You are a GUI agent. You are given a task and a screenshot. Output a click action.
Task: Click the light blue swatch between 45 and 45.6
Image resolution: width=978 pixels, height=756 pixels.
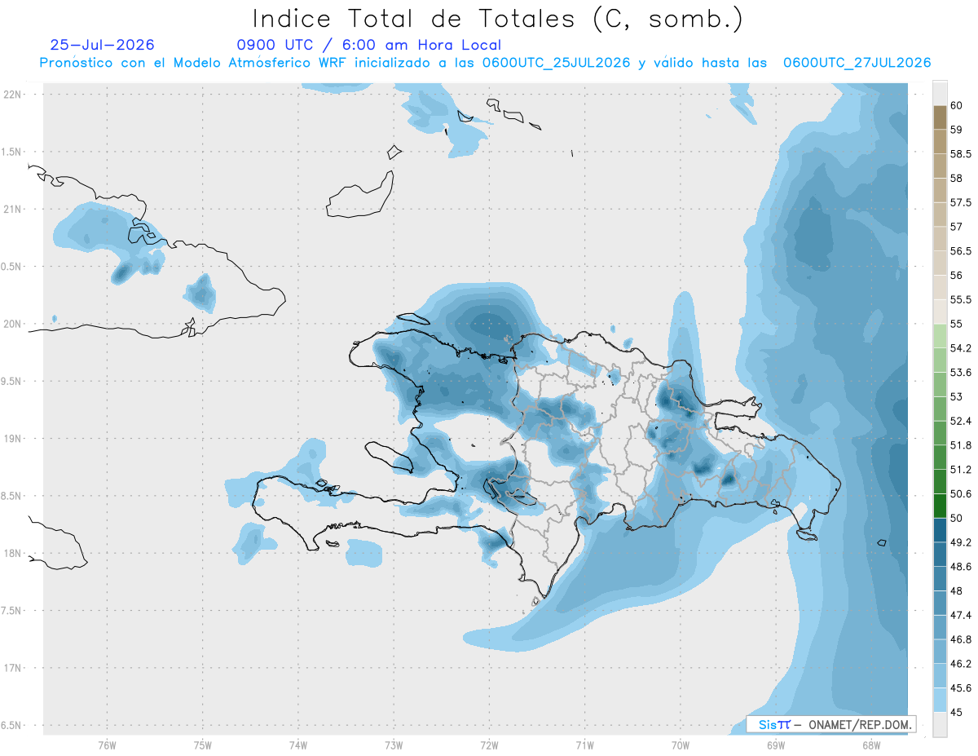click(x=940, y=700)
